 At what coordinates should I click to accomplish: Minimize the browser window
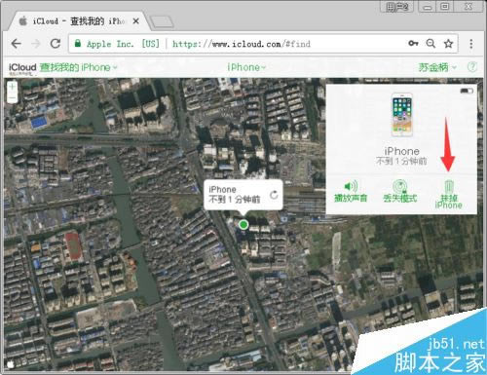[428, 6]
